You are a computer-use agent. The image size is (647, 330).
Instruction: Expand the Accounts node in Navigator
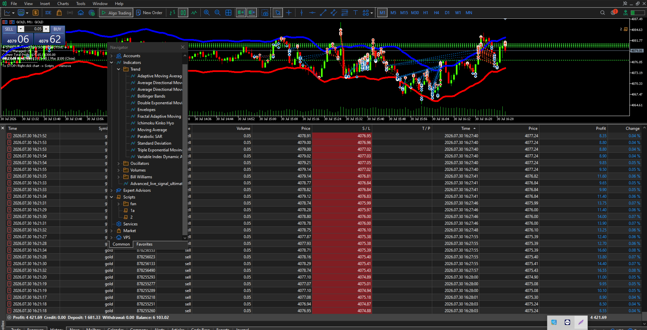[112, 56]
